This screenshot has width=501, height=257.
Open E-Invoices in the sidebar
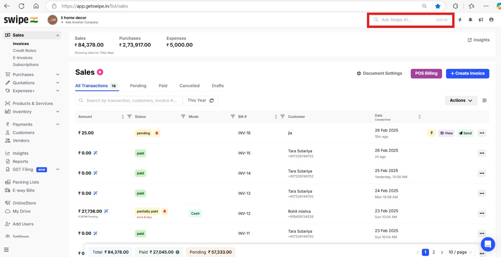coord(23,58)
